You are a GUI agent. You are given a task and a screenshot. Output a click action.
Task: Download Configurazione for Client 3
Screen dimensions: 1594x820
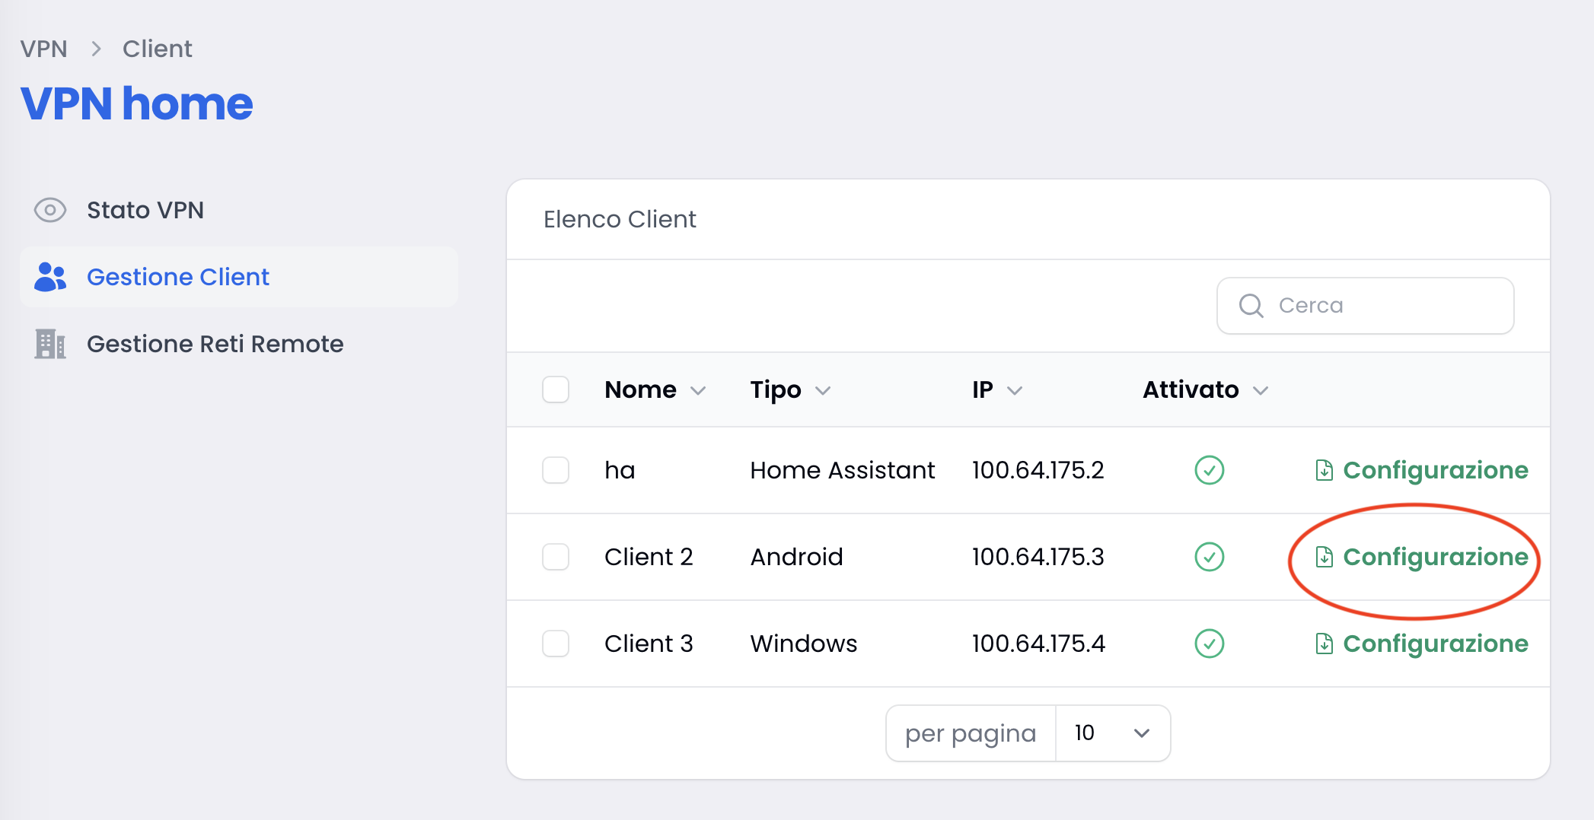(1421, 644)
